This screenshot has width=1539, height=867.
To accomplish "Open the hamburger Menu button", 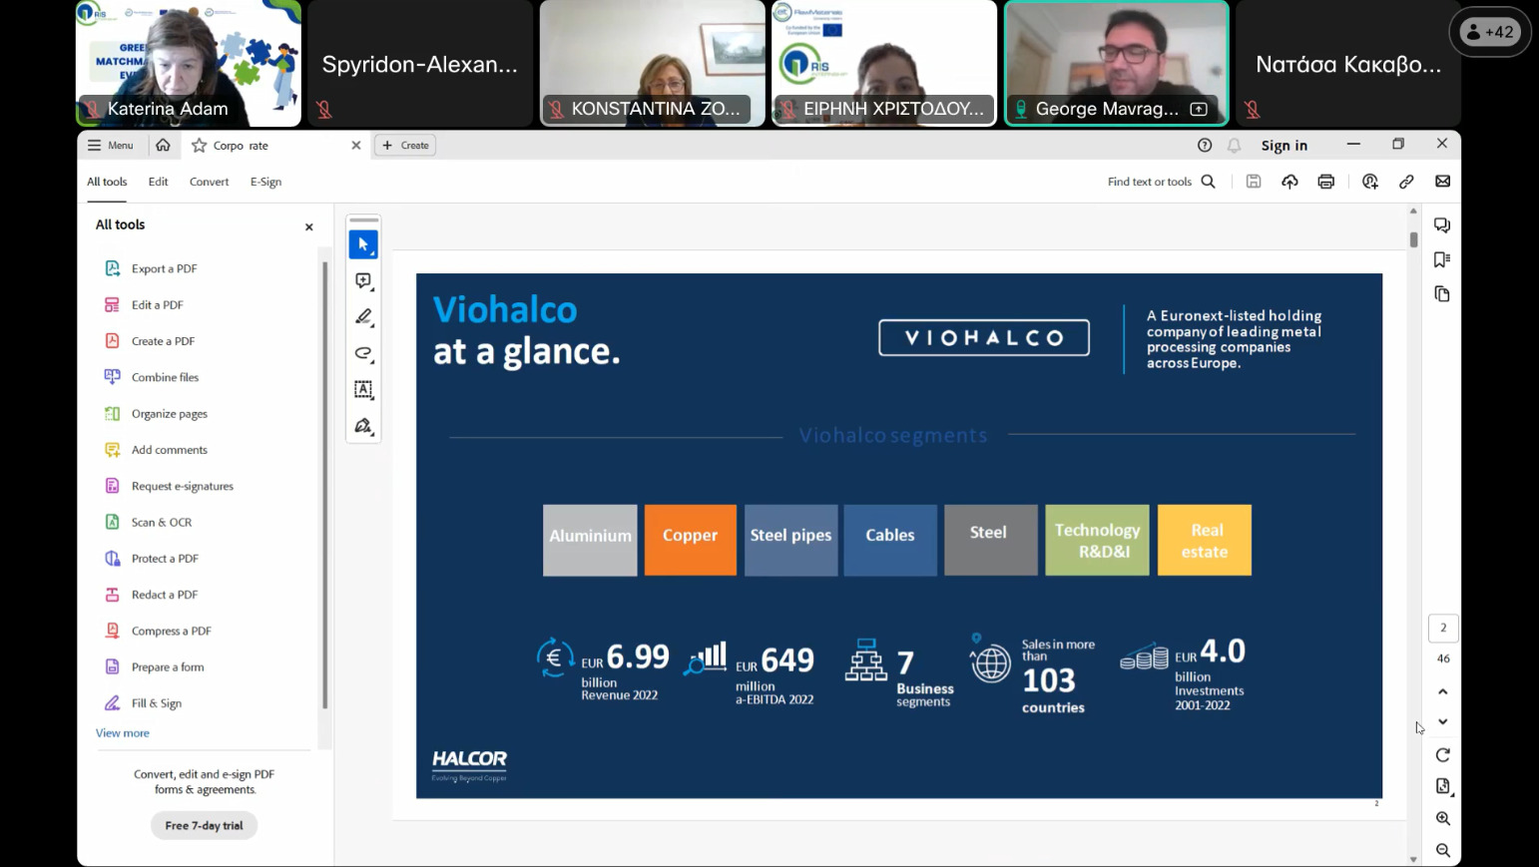I will tap(111, 146).
